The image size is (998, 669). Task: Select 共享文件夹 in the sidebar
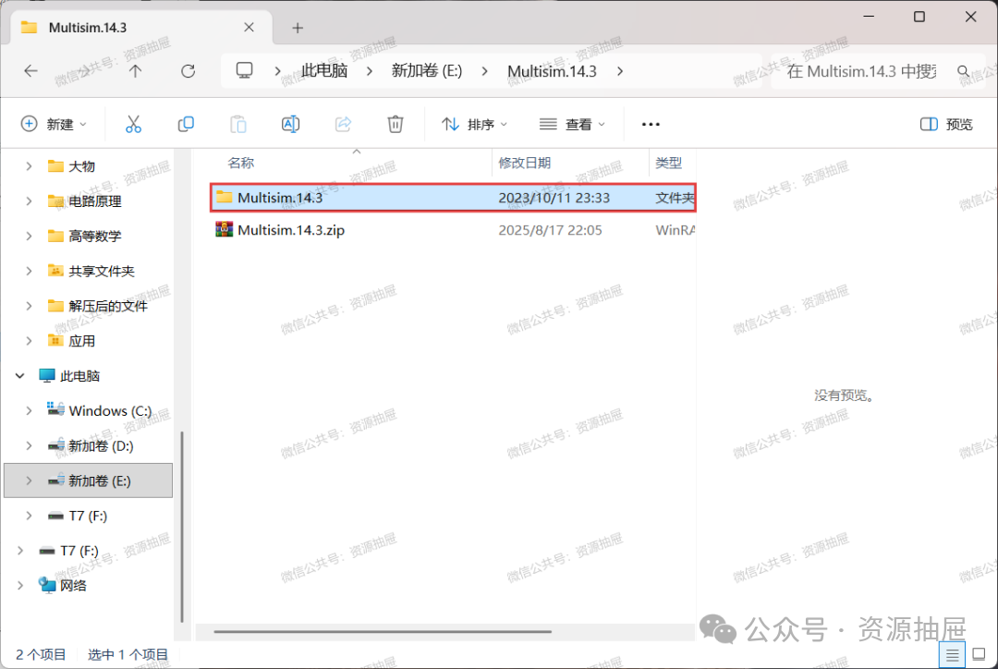pos(102,271)
